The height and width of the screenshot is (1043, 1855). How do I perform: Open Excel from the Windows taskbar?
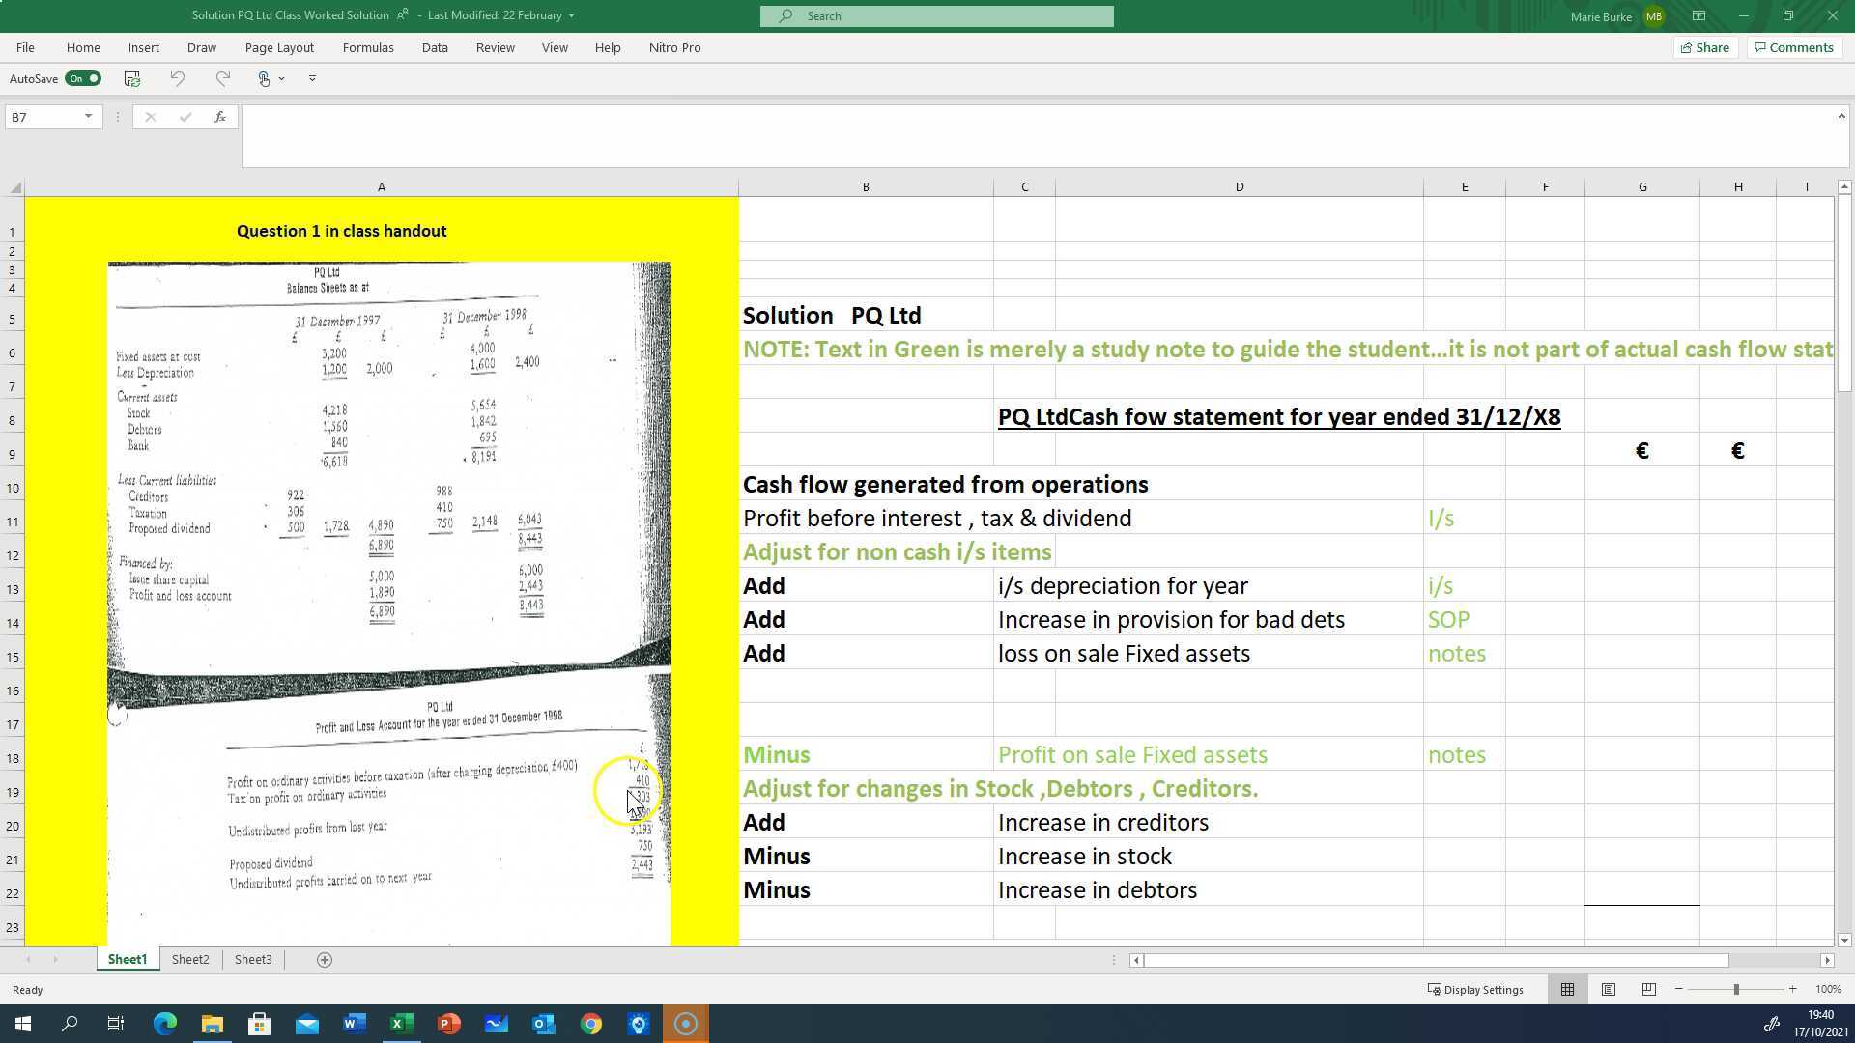pos(402,1024)
